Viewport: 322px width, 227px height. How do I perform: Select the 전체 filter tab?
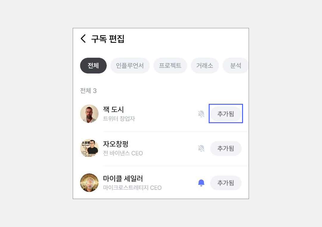[x=93, y=65]
